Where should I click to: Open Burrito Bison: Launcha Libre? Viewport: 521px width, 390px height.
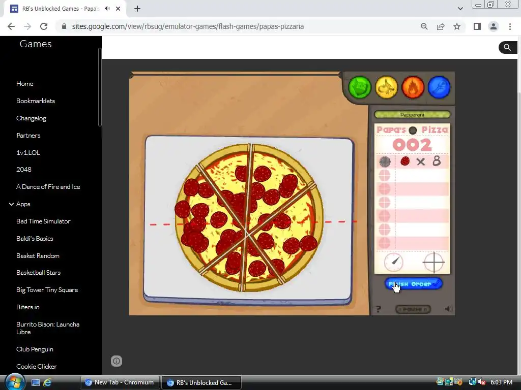(x=48, y=328)
